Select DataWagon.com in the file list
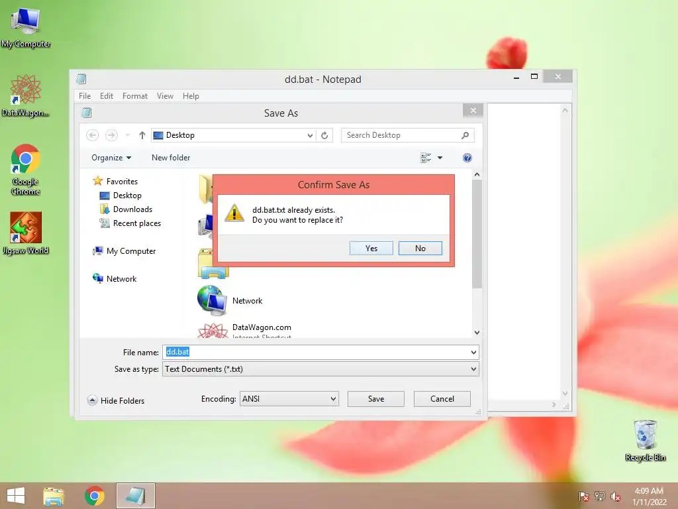The width and height of the screenshot is (678, 509). coord(261,327)
